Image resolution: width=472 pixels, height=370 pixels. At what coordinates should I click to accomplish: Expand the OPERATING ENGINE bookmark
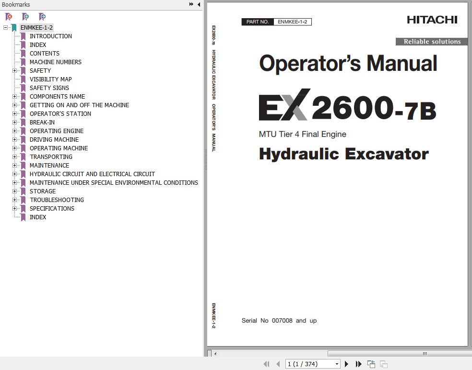point(14,131)
